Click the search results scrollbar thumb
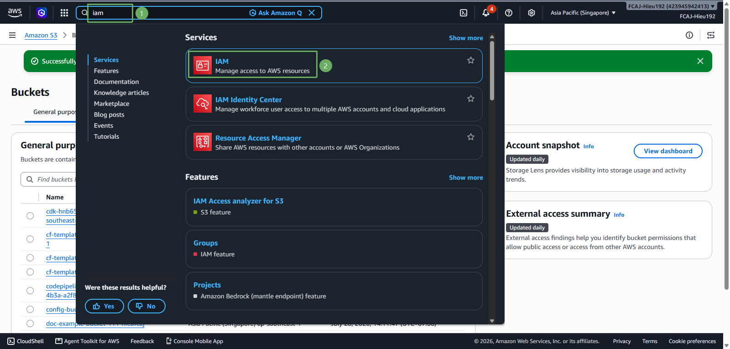 click(492, 71)
